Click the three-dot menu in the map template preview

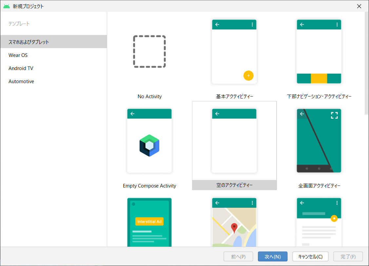click(252, 203)
